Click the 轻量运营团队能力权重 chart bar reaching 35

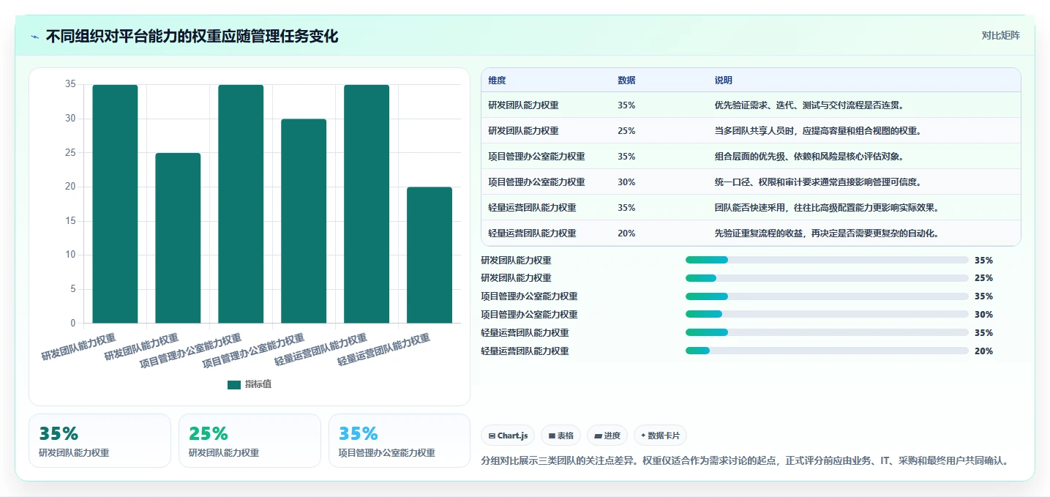pyautogui.click(x=367, y=203)
